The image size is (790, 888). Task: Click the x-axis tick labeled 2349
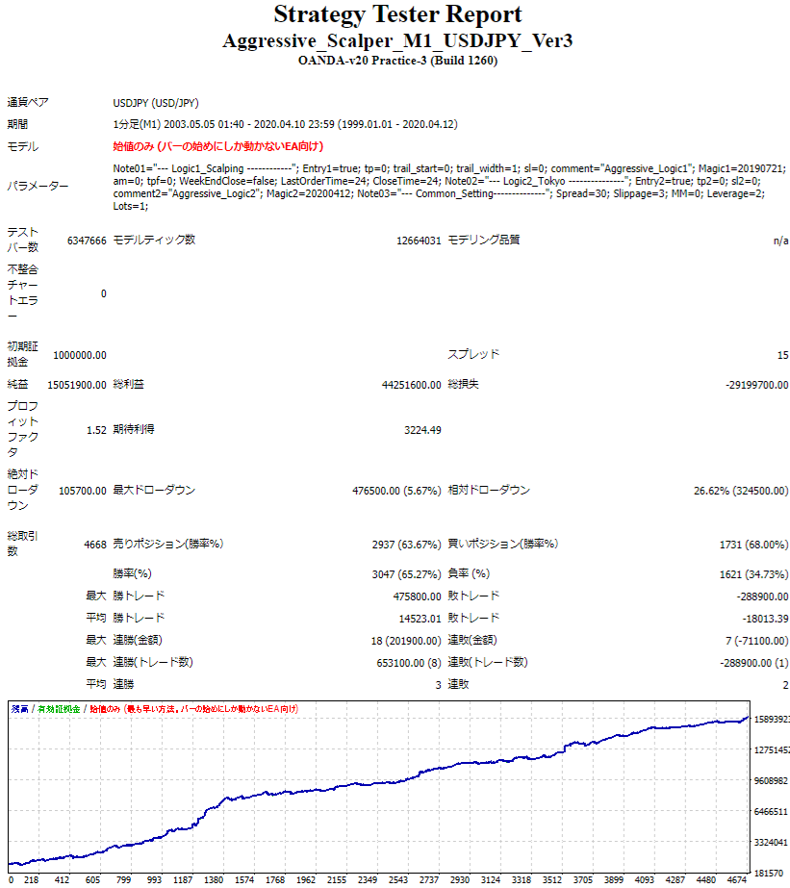(367, 880)
